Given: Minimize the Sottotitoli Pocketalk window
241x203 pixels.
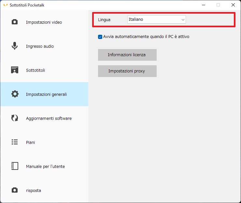Looking at the screenshot, I should coord(203,5).
